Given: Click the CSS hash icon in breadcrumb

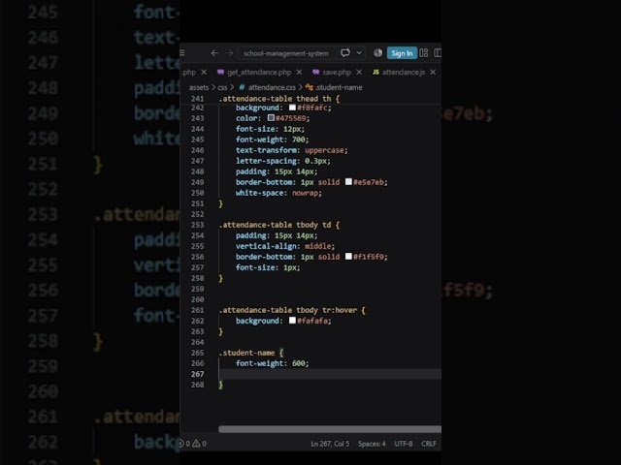Looking at the screenshot, I should click(x=242, y=87).
